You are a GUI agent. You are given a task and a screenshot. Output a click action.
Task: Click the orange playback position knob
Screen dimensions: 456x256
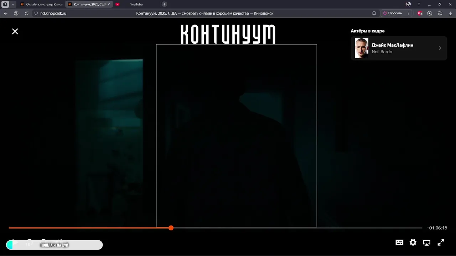coord(171,228)
